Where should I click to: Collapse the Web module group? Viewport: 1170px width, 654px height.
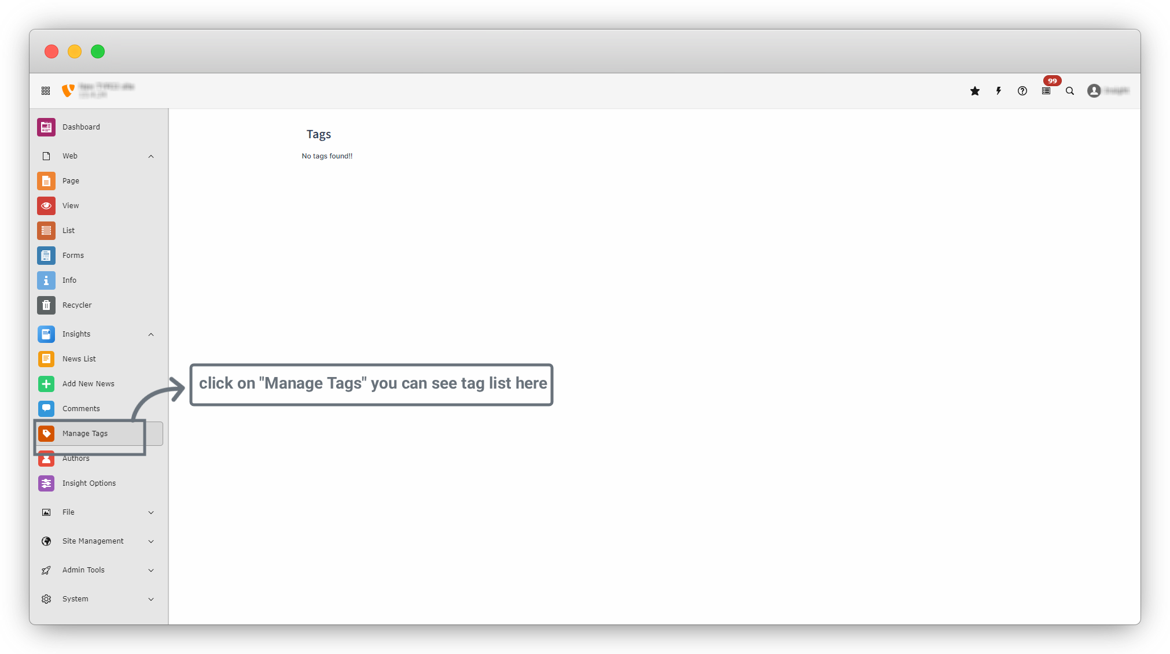[151, 156]
